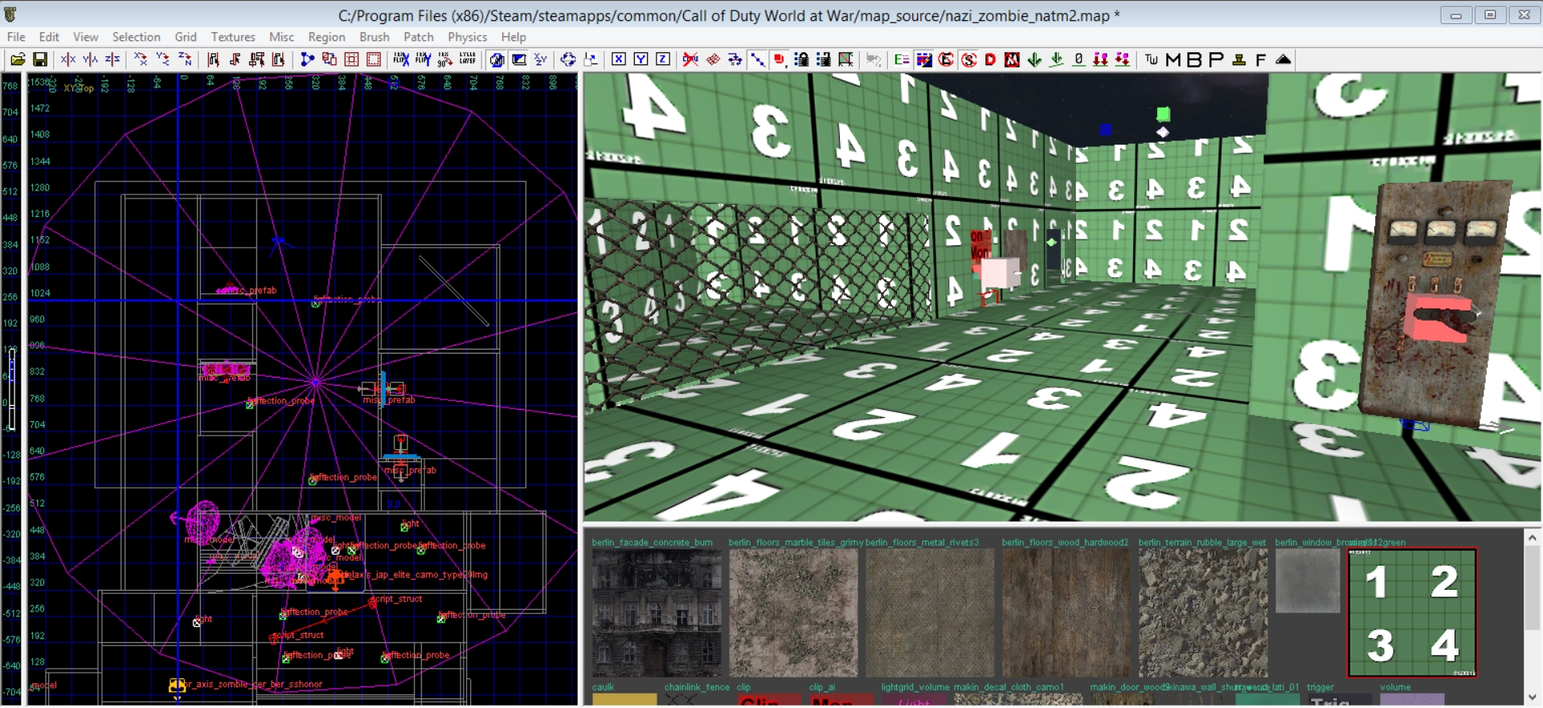Click the black mountain terrain icon

point(1283,59)
